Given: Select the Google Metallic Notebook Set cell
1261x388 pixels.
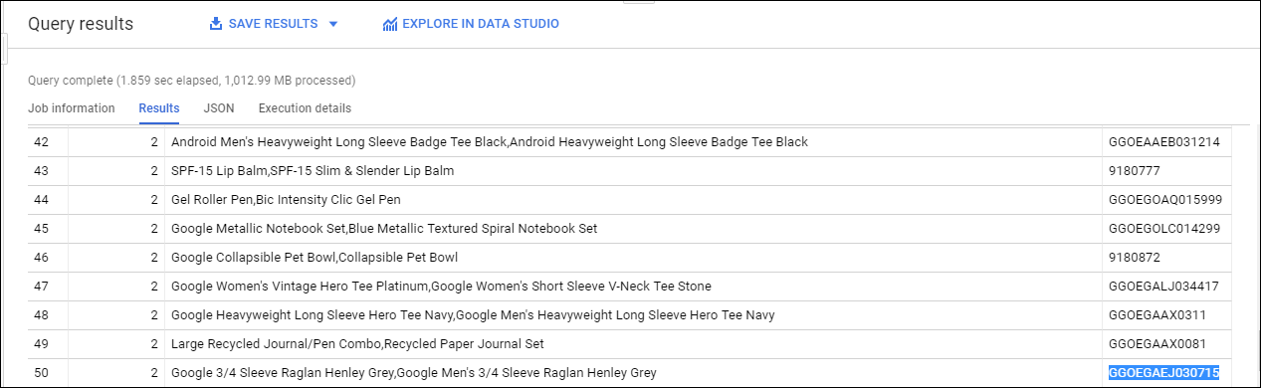Looking at the screenshot, I should [633, 229].
